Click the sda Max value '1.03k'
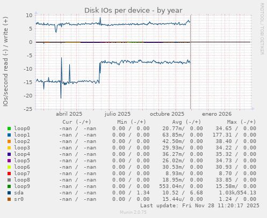Screen dimensions: 267x218 point(227,193)
